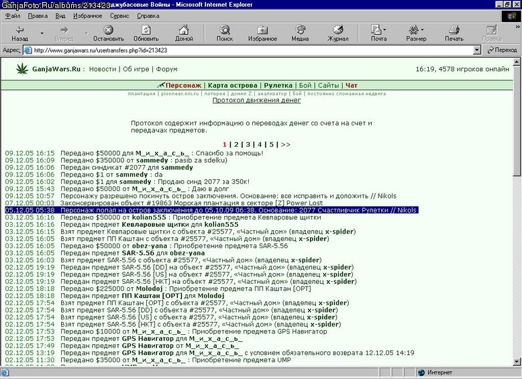Open the Избранное menu in menu bar
This screenshot has width=522, height=379.
coord(87,16)
